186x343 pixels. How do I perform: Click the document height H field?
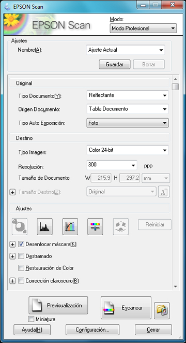pos(130,178)
